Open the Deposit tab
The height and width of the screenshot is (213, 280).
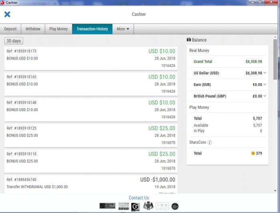coord(10,29)
